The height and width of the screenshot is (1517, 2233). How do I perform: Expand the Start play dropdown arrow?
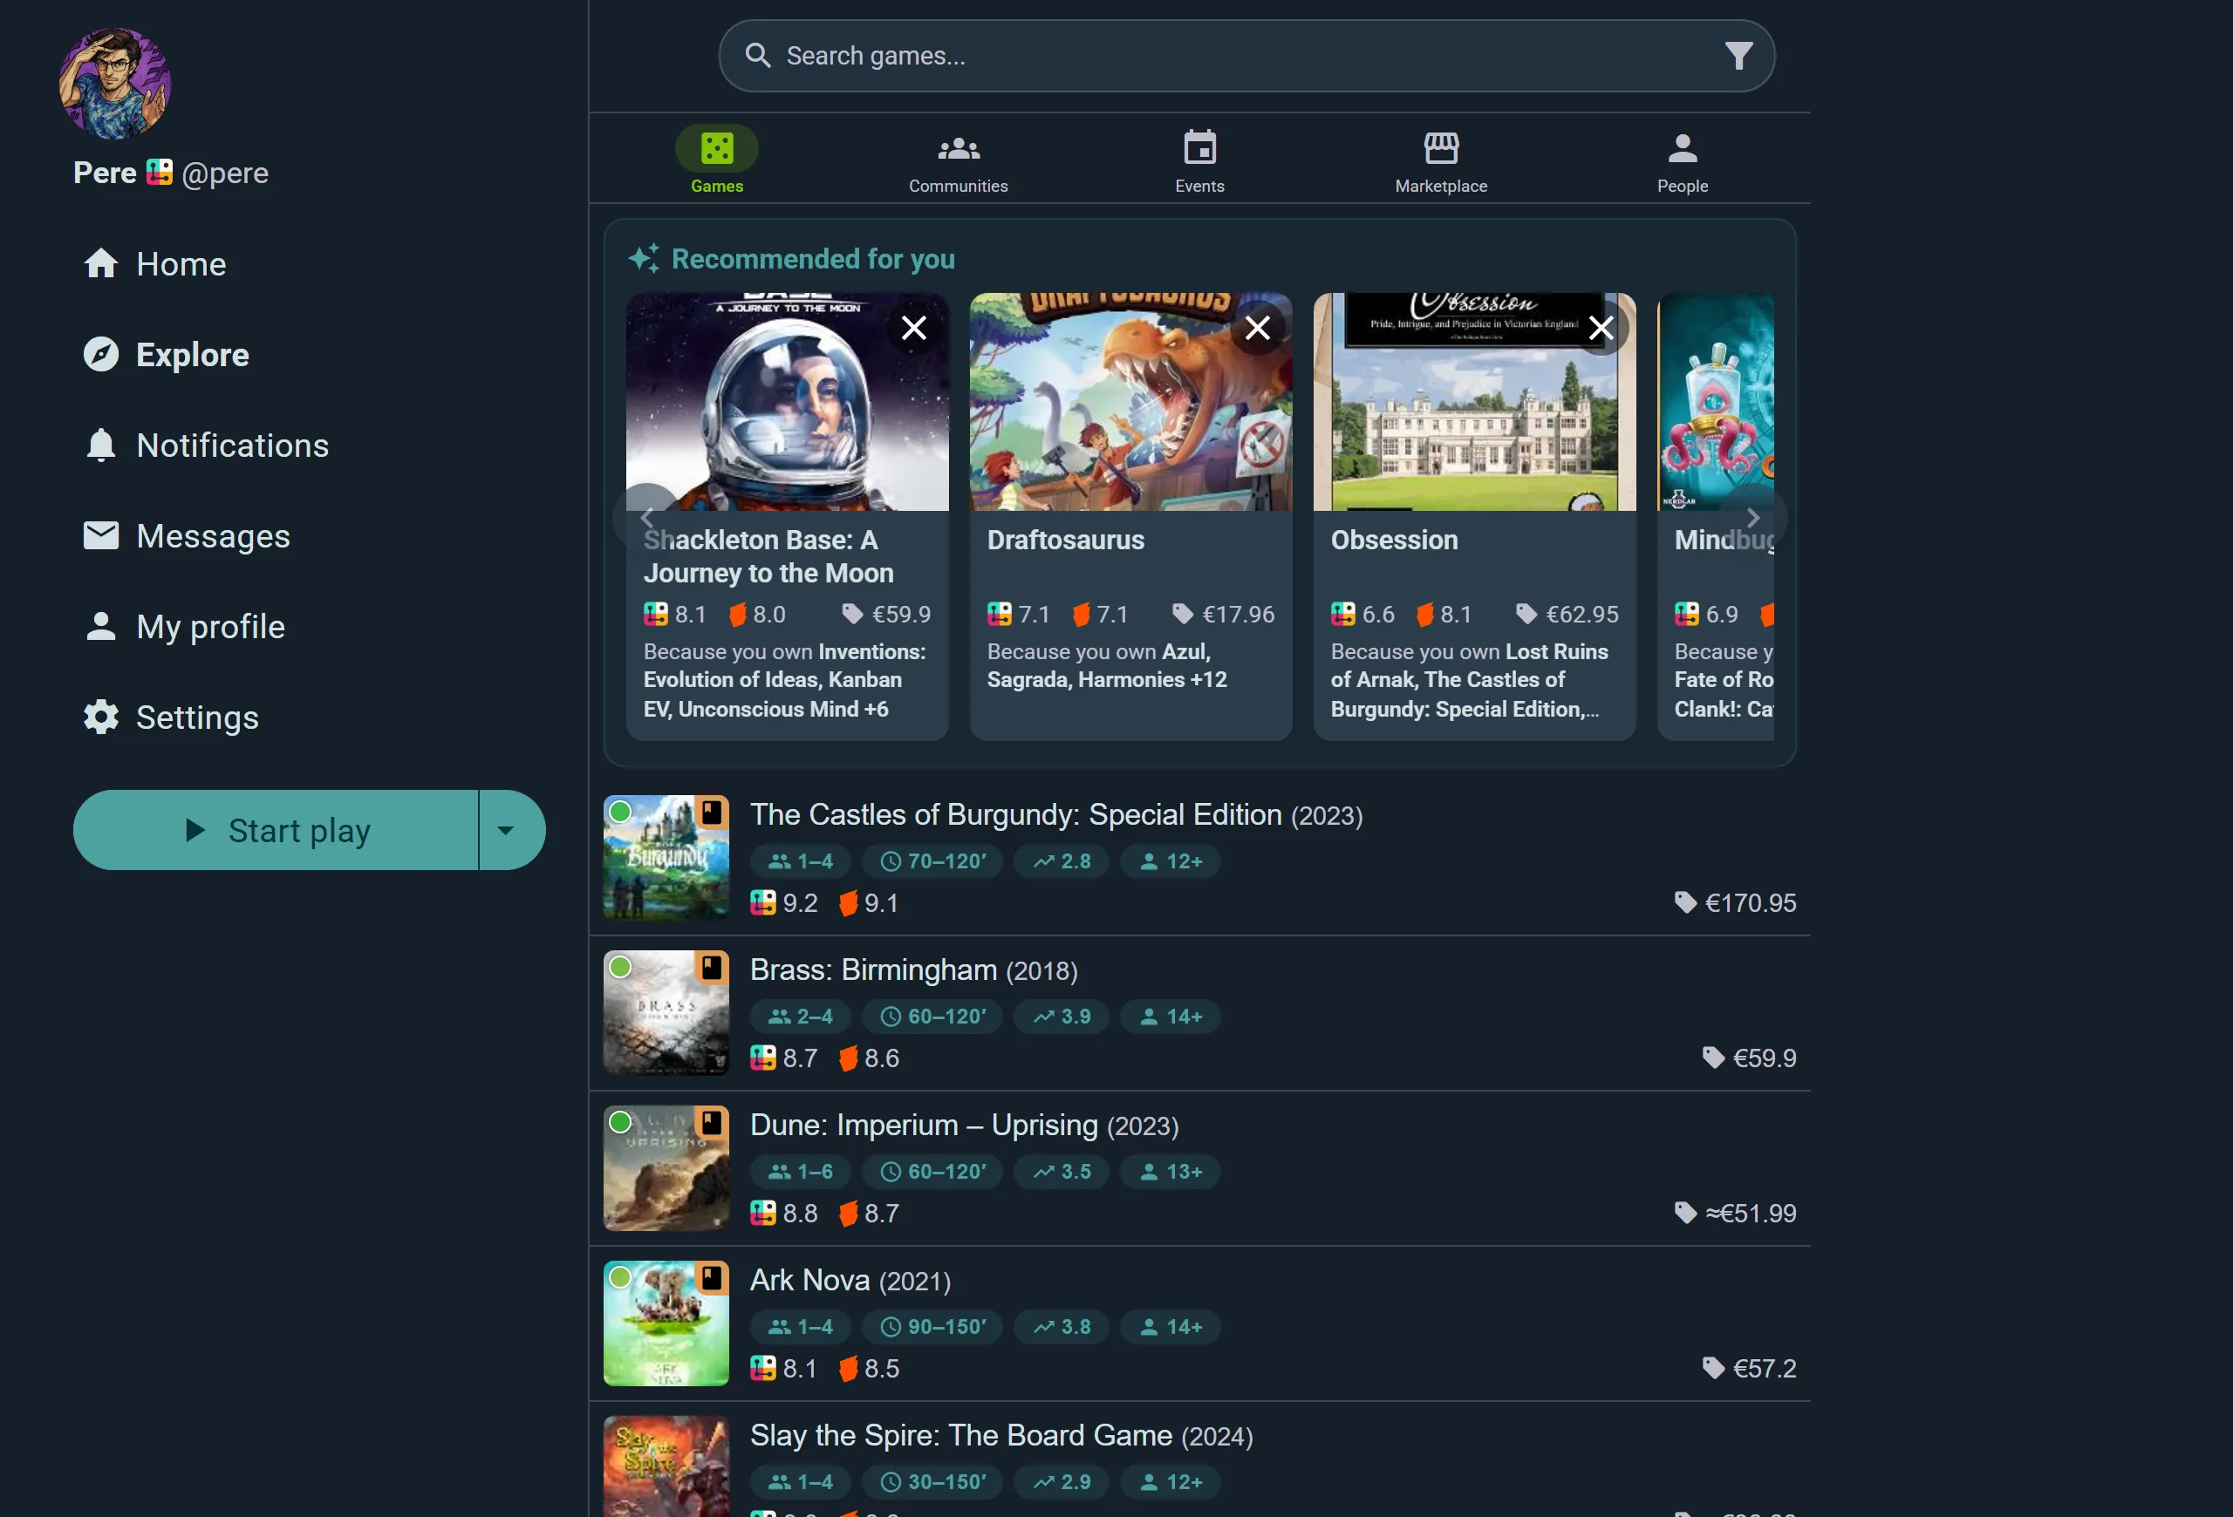pos(511,831)
